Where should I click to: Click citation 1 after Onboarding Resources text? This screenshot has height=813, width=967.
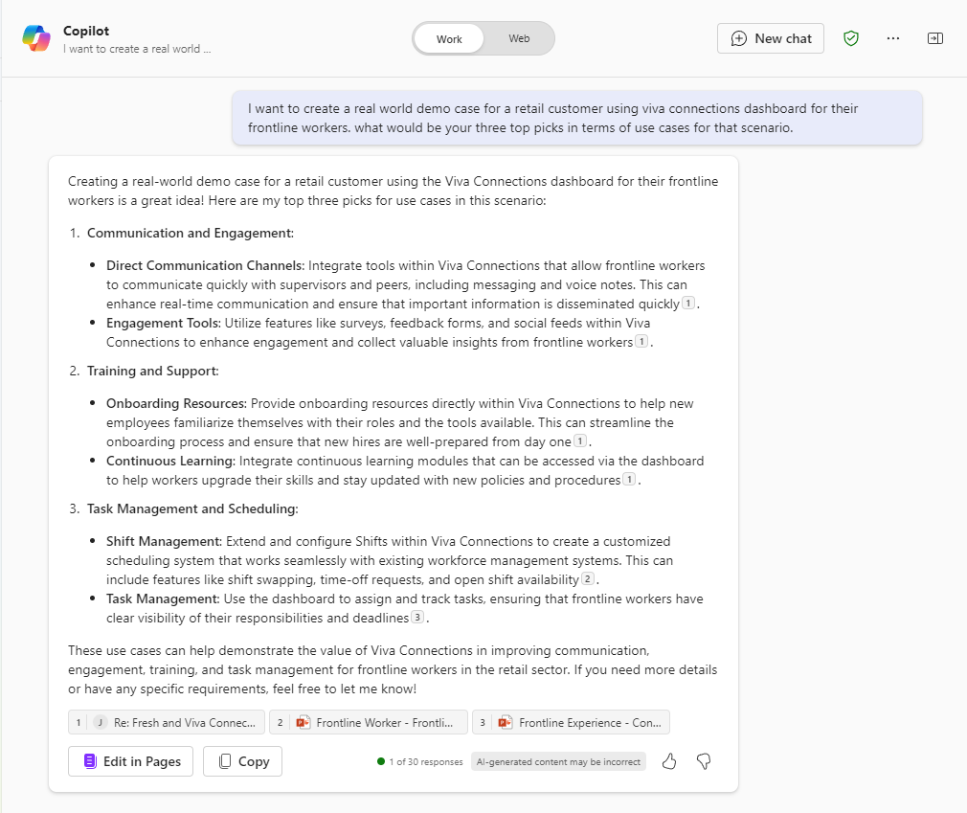coord(580,441)
